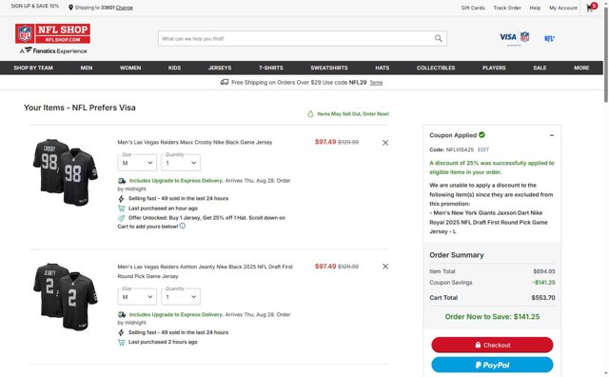Screen dimensions: 609x377
Task: Click the offer unlocked tag icon
Action: (x=121, y=218)
